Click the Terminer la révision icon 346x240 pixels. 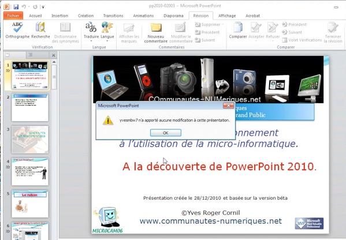click(333, 32)
